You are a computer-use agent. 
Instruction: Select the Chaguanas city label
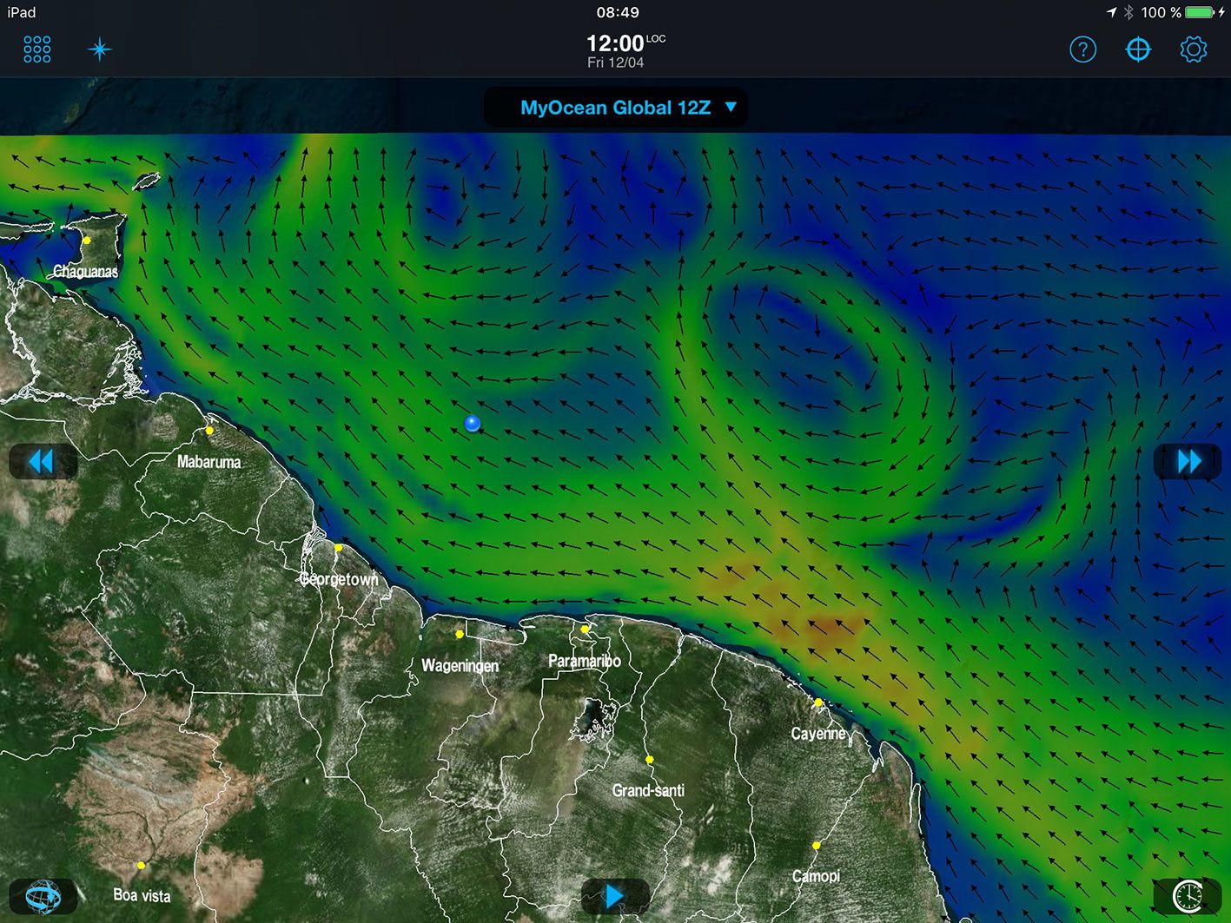[85, 272]
